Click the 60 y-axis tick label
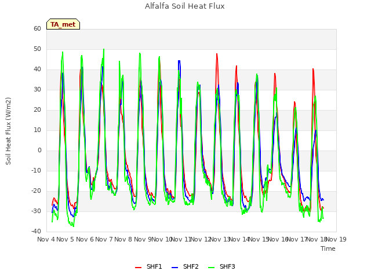The width and height of the screenshot is (371, 278). point(37,28)
